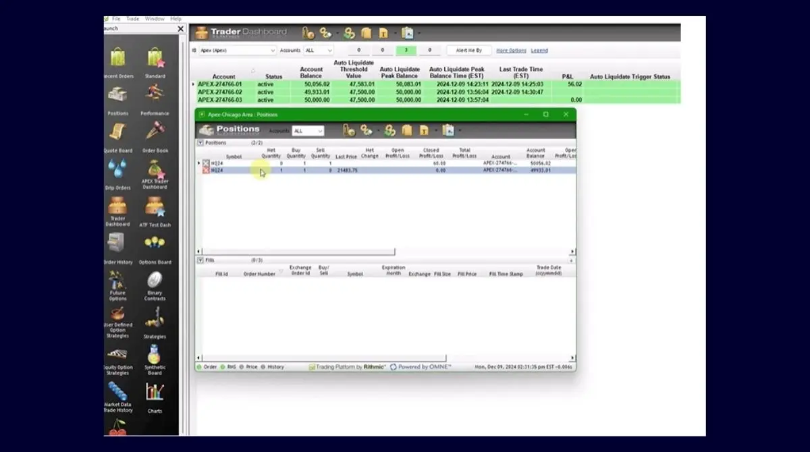Screen dimensions: 810x452
Task: Select the Order option in the status bar
Action: (207, 366)
